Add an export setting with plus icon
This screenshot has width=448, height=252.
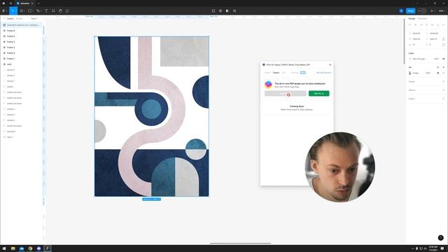(x=443, y=99)
